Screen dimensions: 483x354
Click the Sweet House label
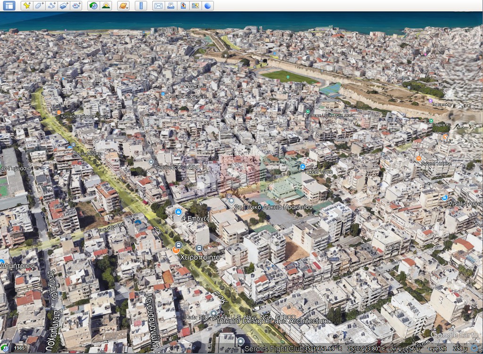coord(436,163)
